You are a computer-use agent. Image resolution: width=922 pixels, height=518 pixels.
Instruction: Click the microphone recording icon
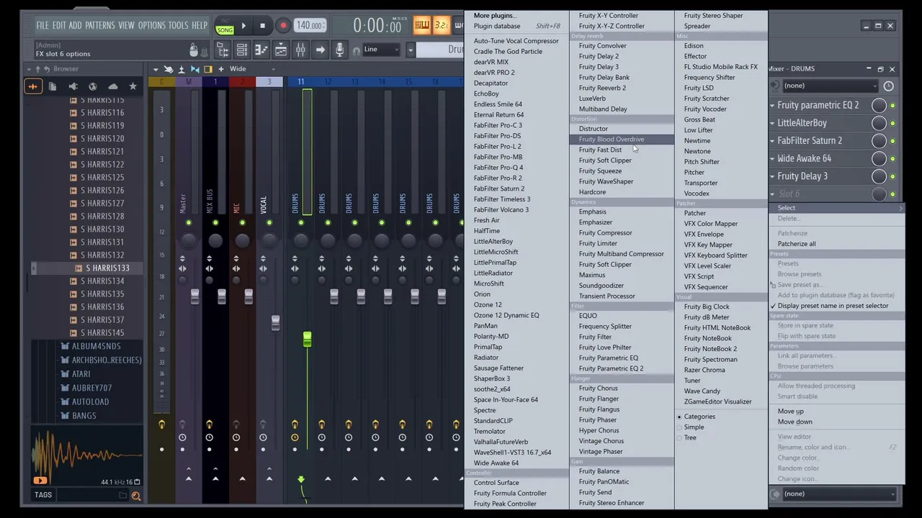339,50
